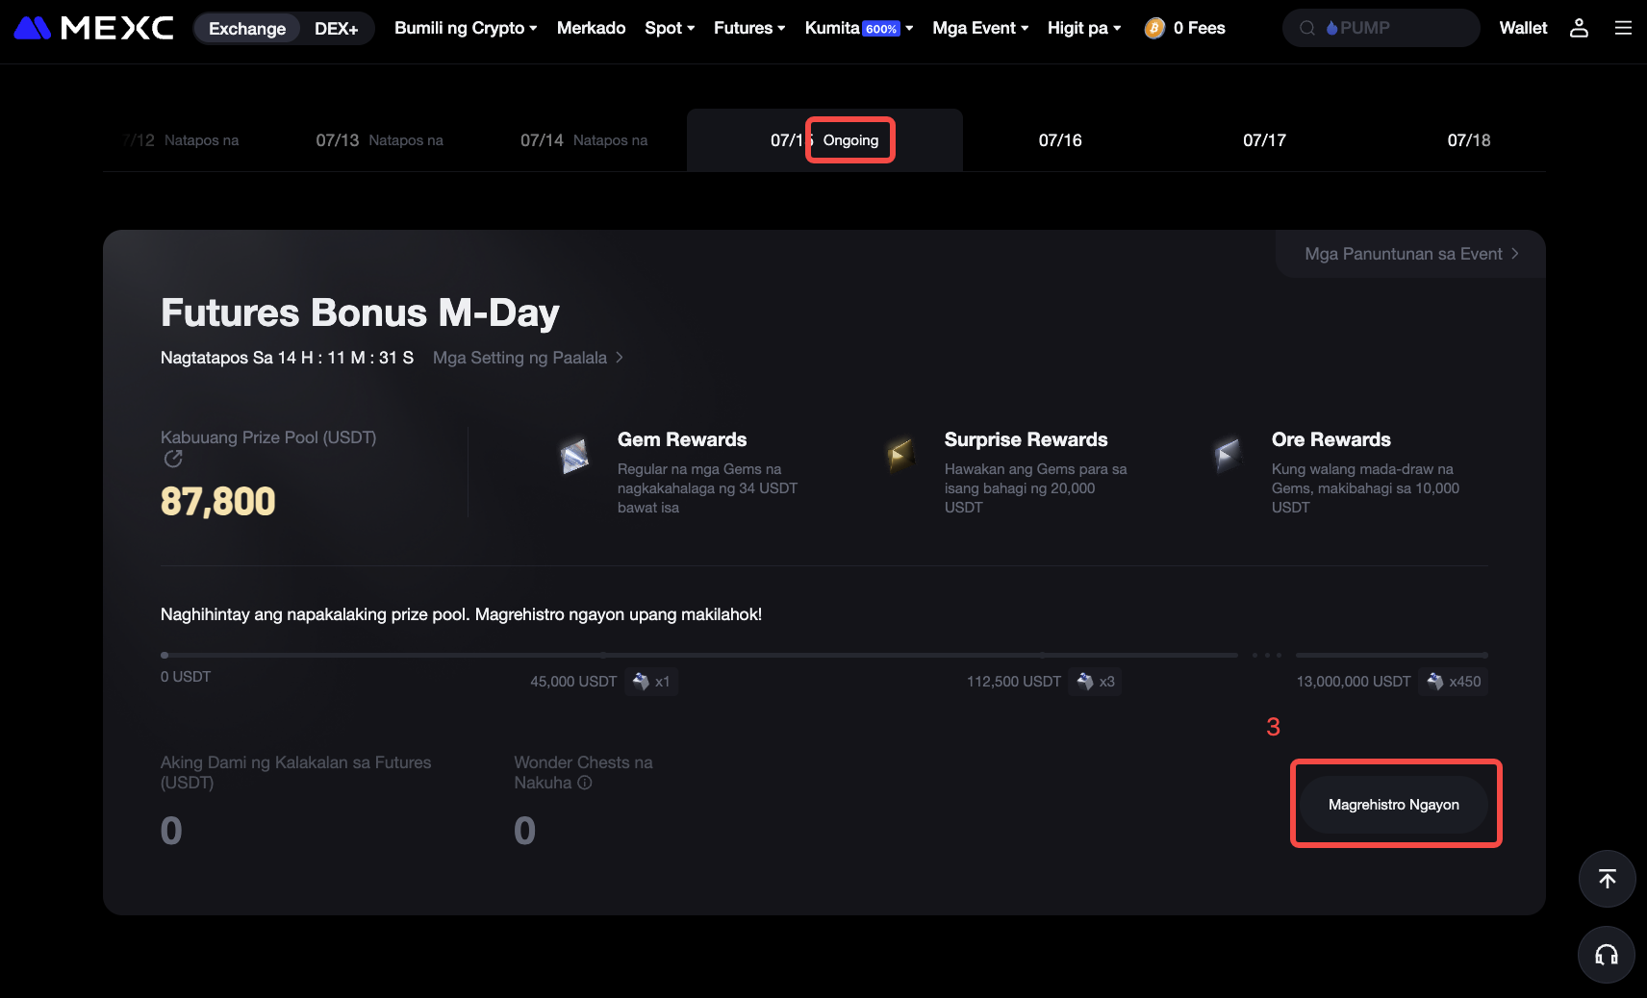Click the Magrehistro Ngayon button
Screen dimensions: 1647x998
[1394, 805]
